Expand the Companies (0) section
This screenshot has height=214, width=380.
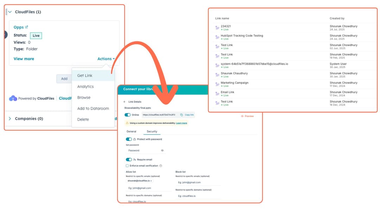(10, 119)
